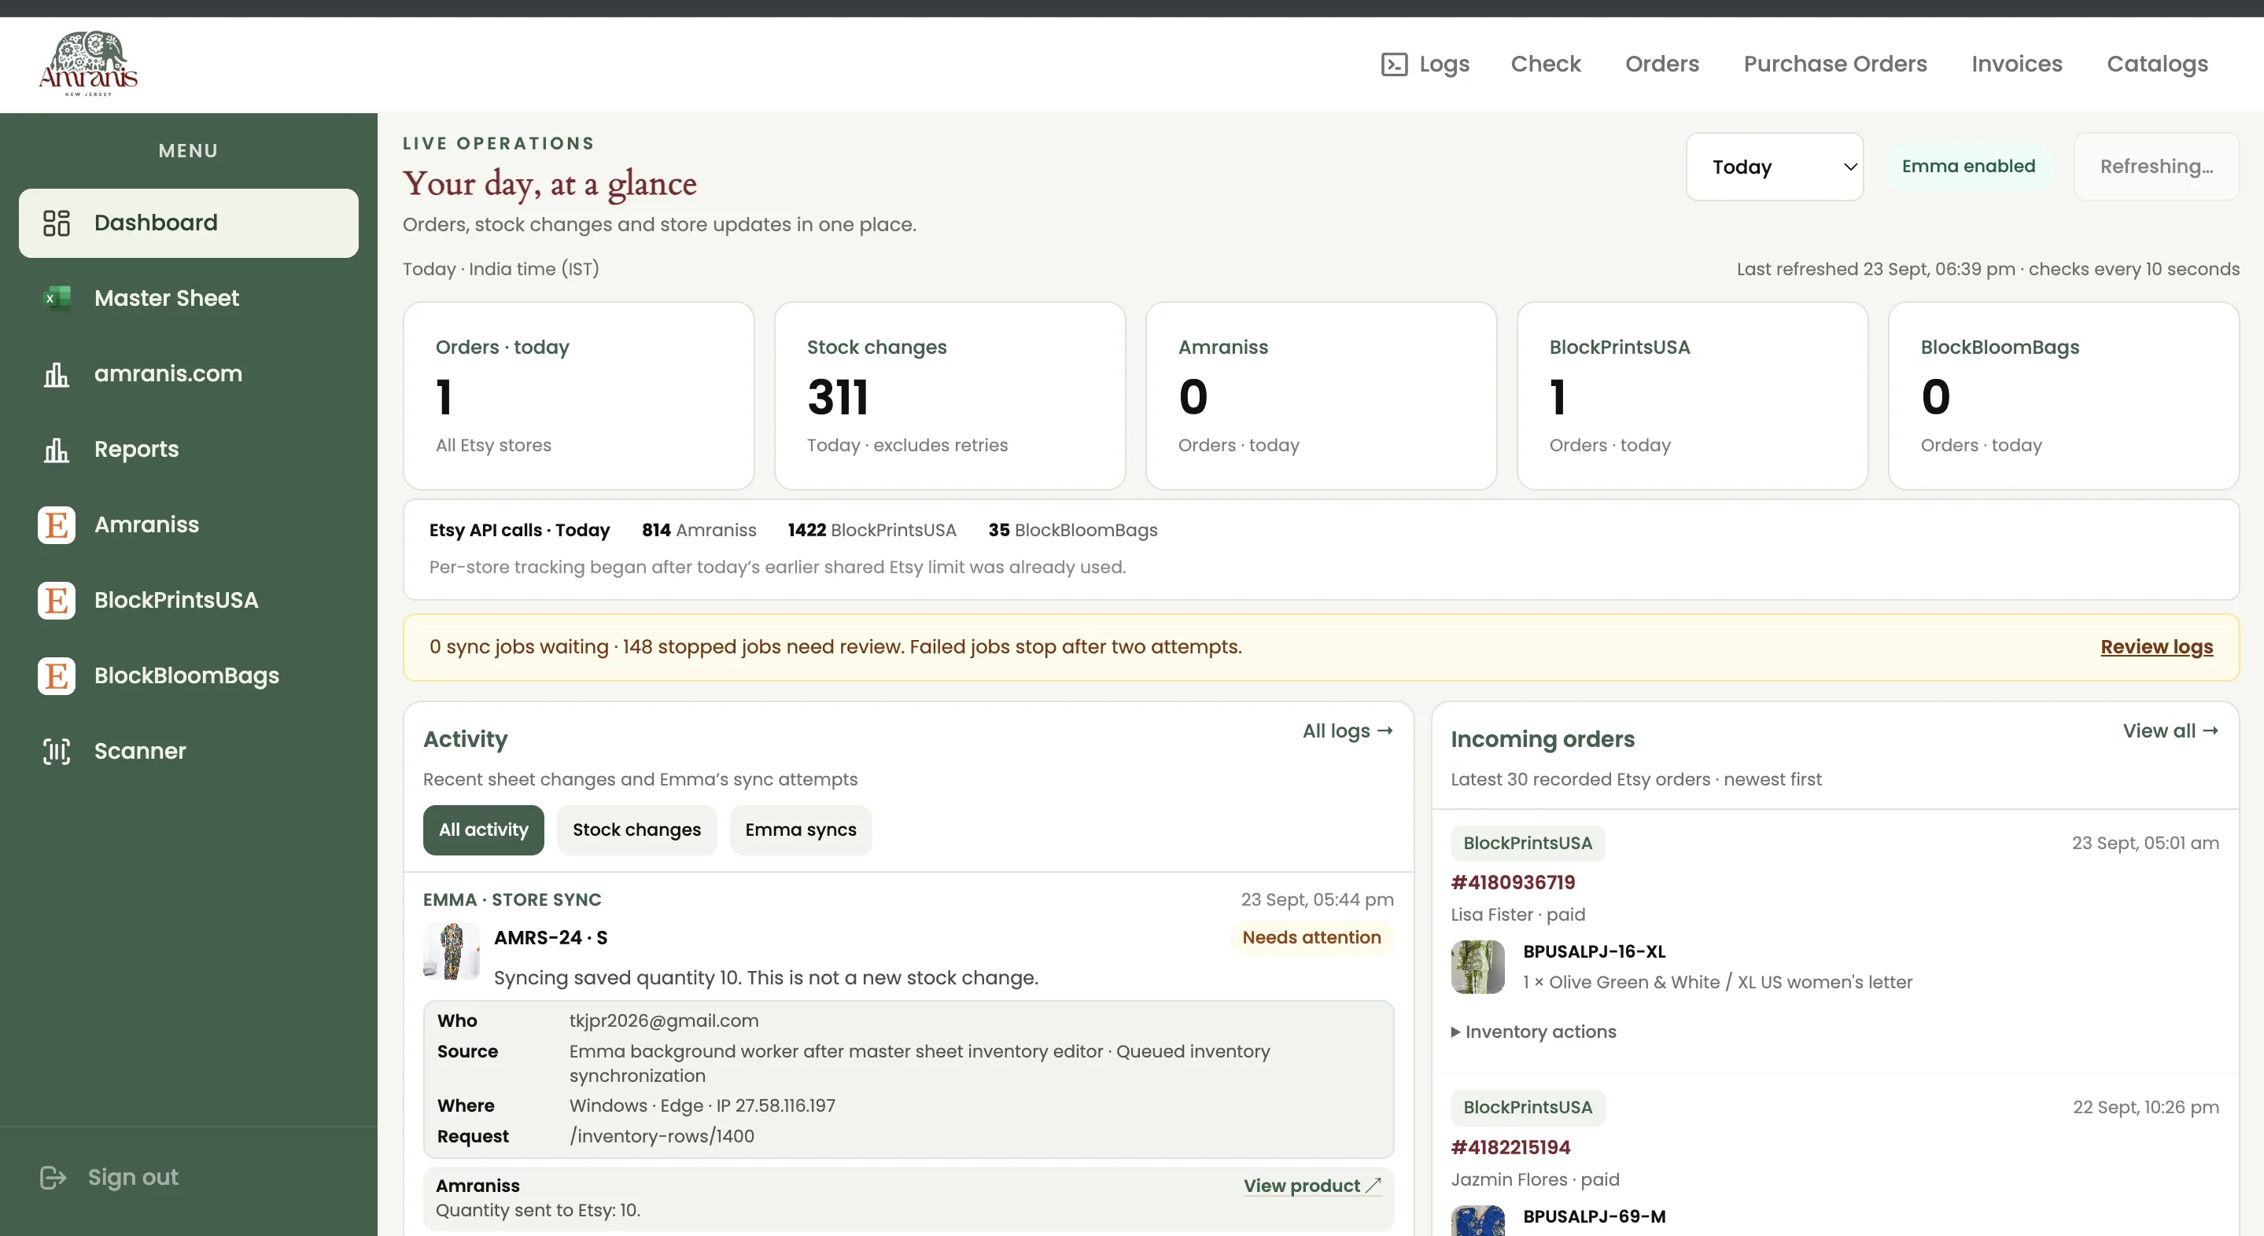Click the Needs attention badge
This screenshot has height=1236, width=2264.
(x=1311, y=938)
